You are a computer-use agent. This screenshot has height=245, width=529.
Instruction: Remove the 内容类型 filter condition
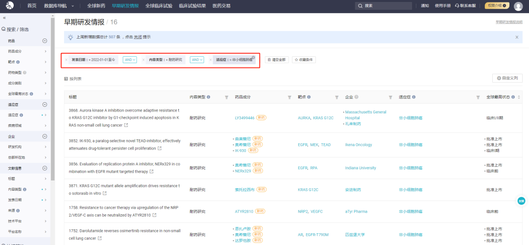[x=144, y=60]
